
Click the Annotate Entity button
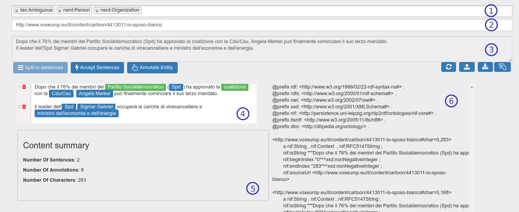[x=152, y=68]
